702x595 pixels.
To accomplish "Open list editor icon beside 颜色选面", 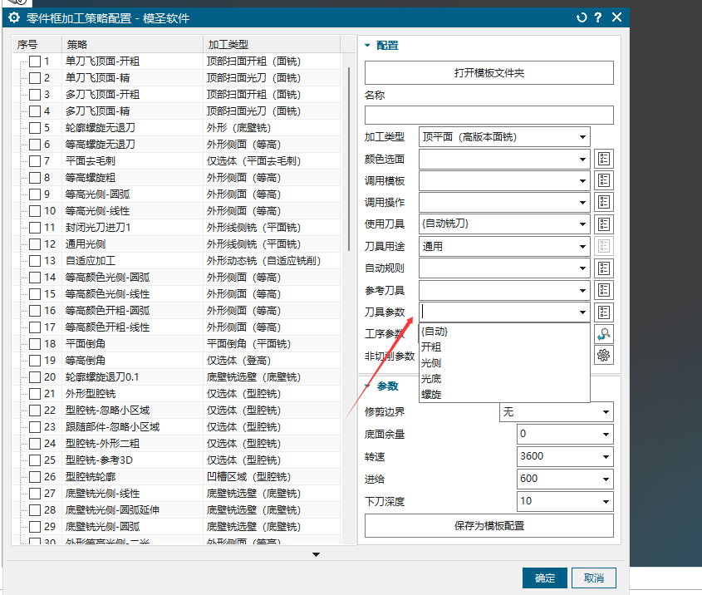I will point(603,159).
